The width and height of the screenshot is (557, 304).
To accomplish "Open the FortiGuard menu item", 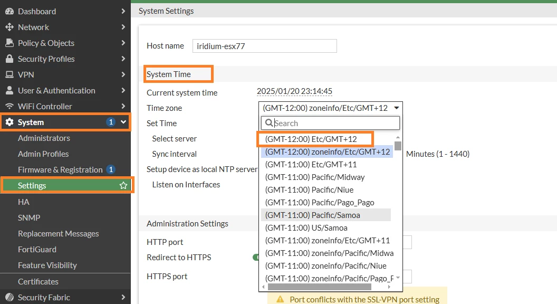I will click(37, 250).
